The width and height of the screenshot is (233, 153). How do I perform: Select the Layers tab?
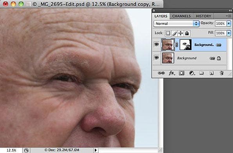tap(161, 16)
